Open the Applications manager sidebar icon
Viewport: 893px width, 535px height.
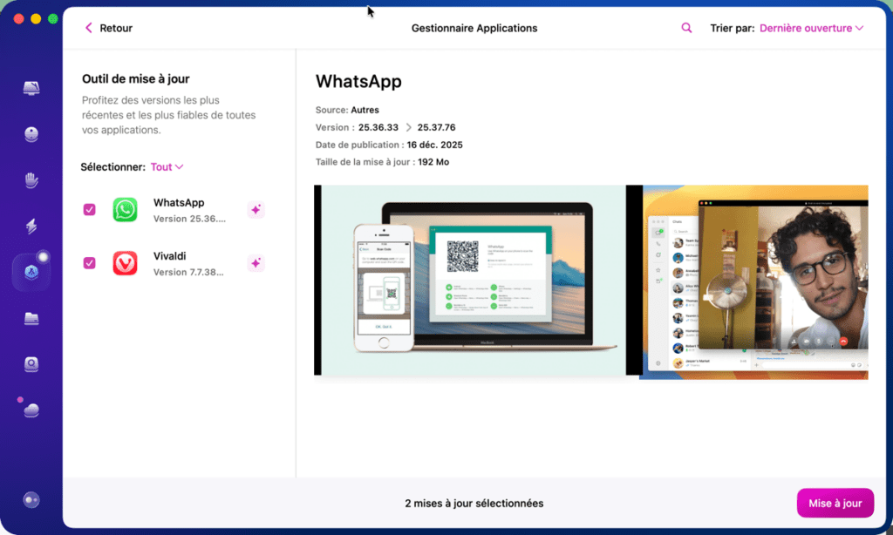[x=31, y=271]
